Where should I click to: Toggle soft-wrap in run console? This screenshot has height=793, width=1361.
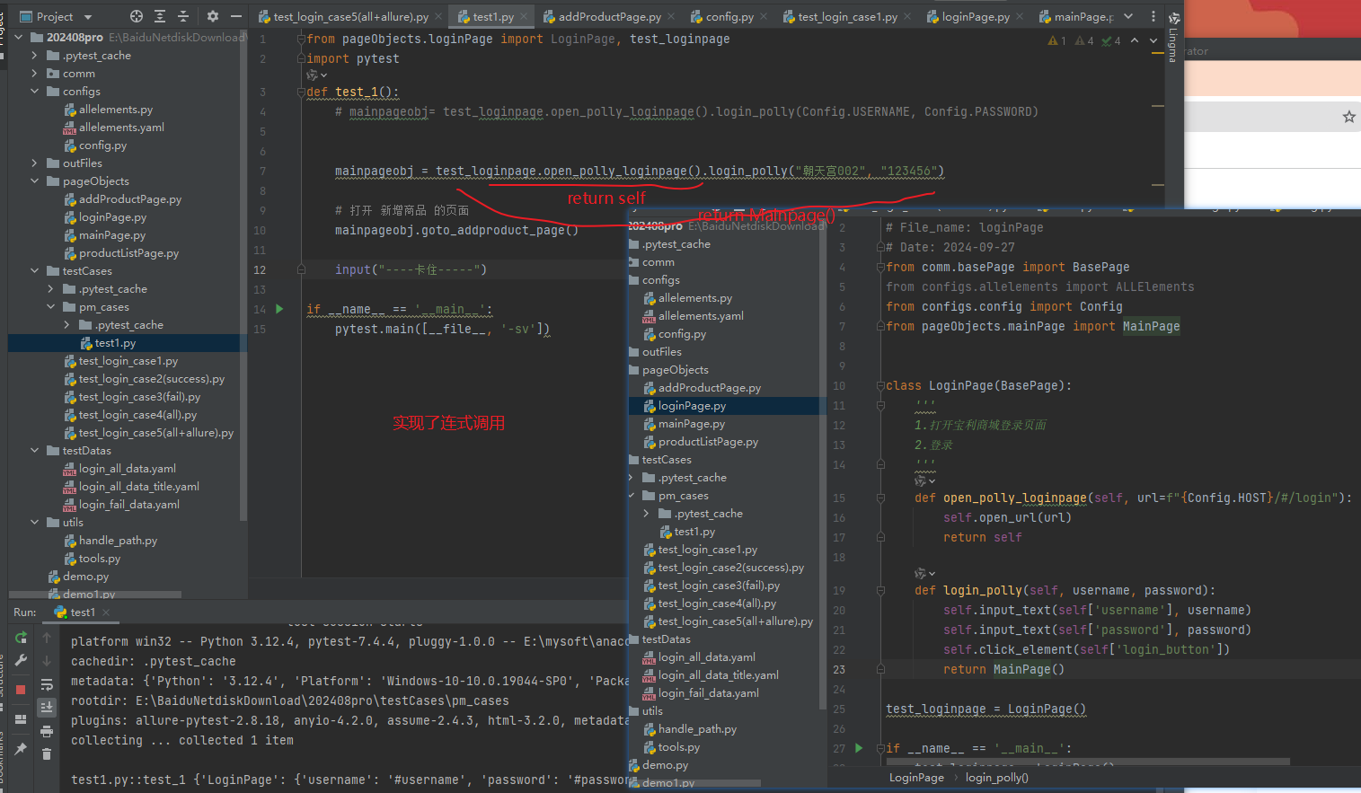[47, 684]
